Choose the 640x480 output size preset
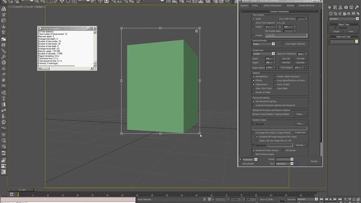 [x=286, y=63]
